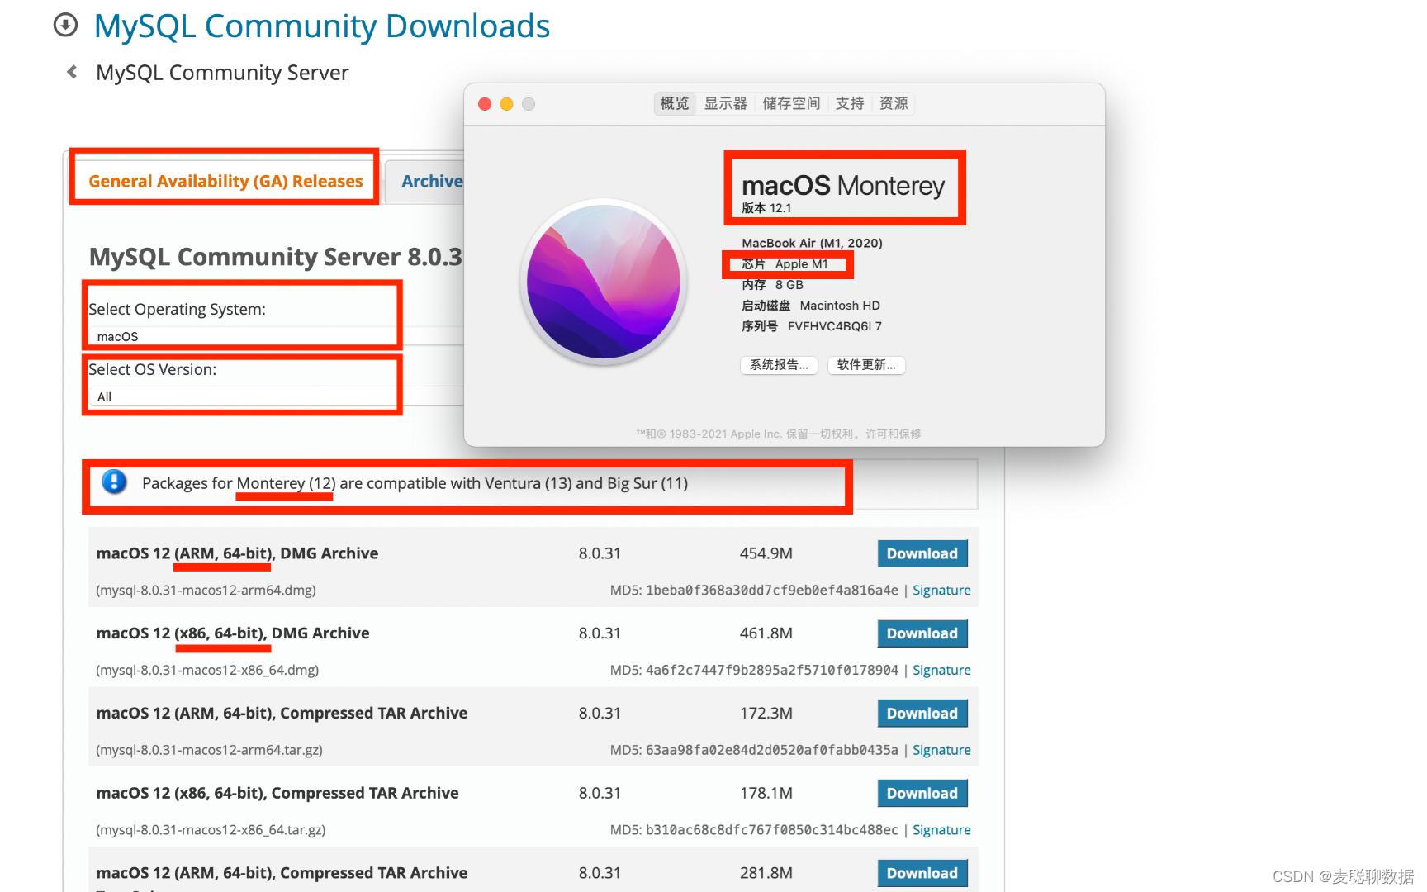This screenshot has height=892, width=1427.
Task: Click the filename (mysql-8.0.31-macos12-x86_64.dmg)
Action: click(207, 670)
